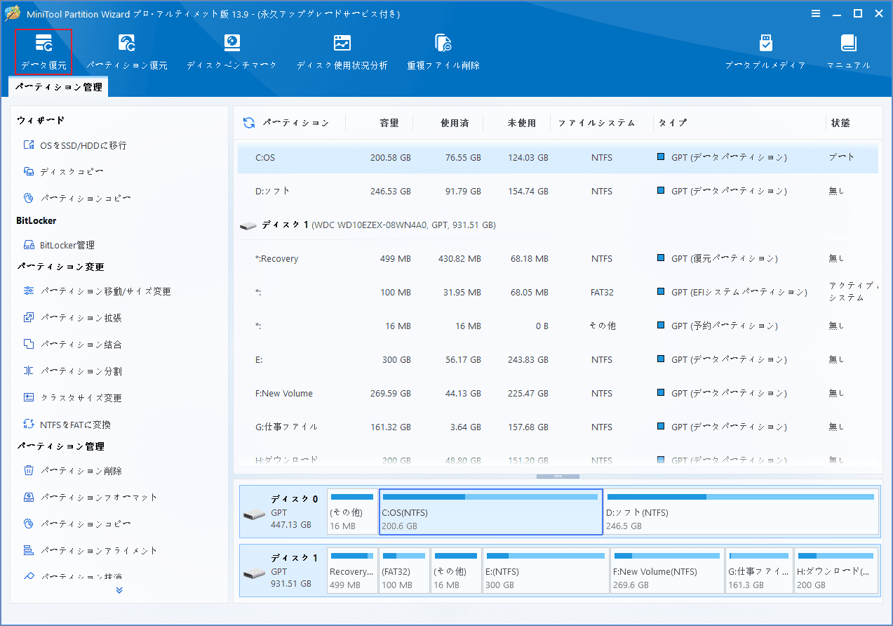Click C:OS(NTFS) block in disk map
The width and height of the screenshot is (893, 626).
click(491, 512)
